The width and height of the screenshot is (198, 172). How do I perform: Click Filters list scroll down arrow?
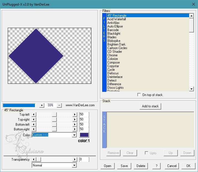[x=191, y=89]
